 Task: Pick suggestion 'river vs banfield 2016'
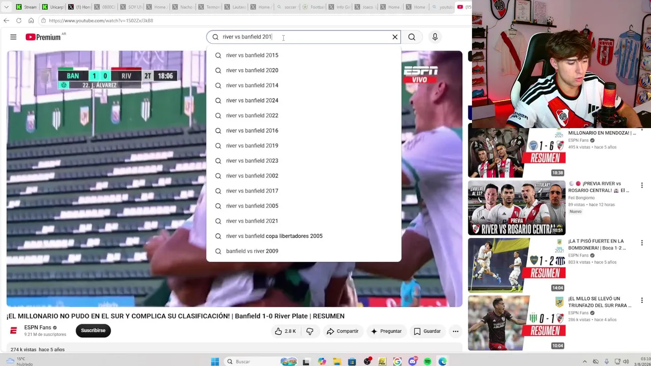pyautogui.click(x=304, y=131)
